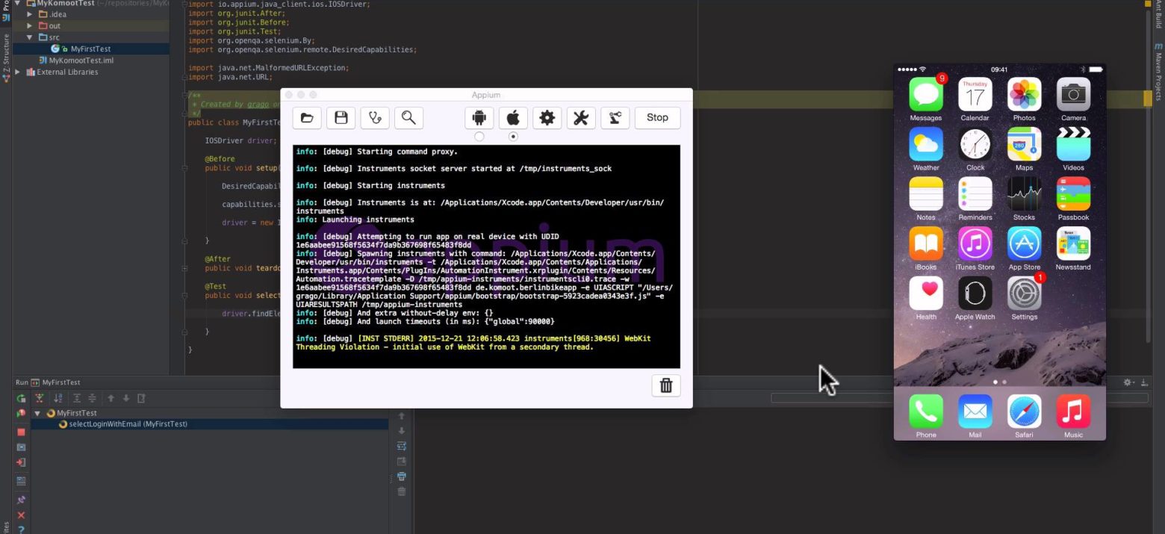Open Developer Settings wrench icon
The width and height of the screenshot is (1165, 534).
coord(581,117)
